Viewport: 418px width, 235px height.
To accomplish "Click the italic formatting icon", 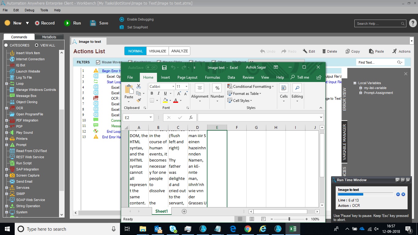I will pyautogui.click(x=159, y=93).
